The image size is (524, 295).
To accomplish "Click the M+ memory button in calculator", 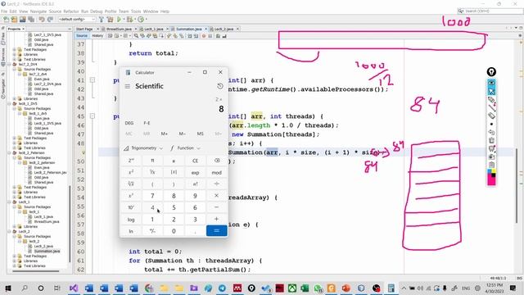I will pos(164,134).
